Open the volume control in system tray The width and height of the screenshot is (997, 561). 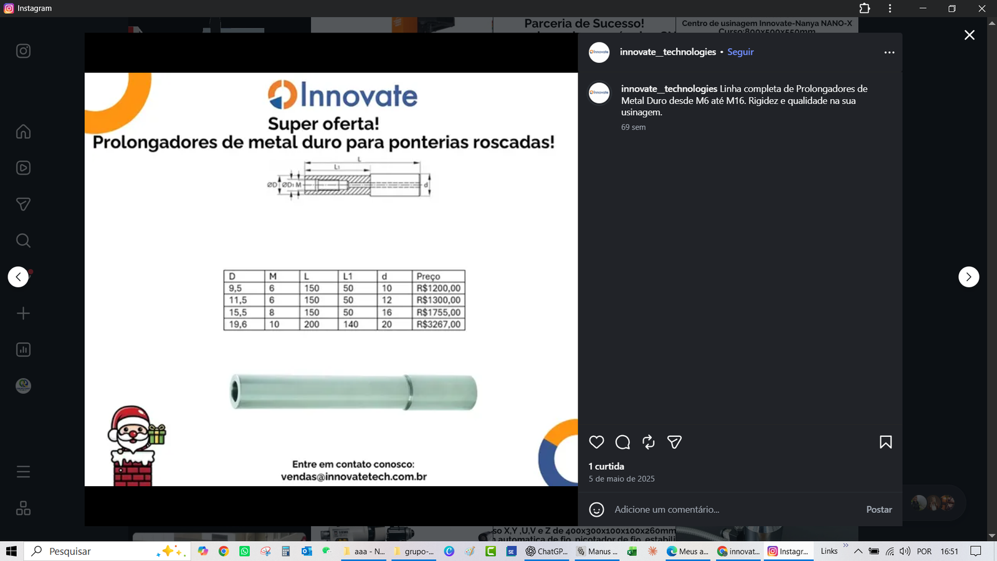(x=905, y=551)
